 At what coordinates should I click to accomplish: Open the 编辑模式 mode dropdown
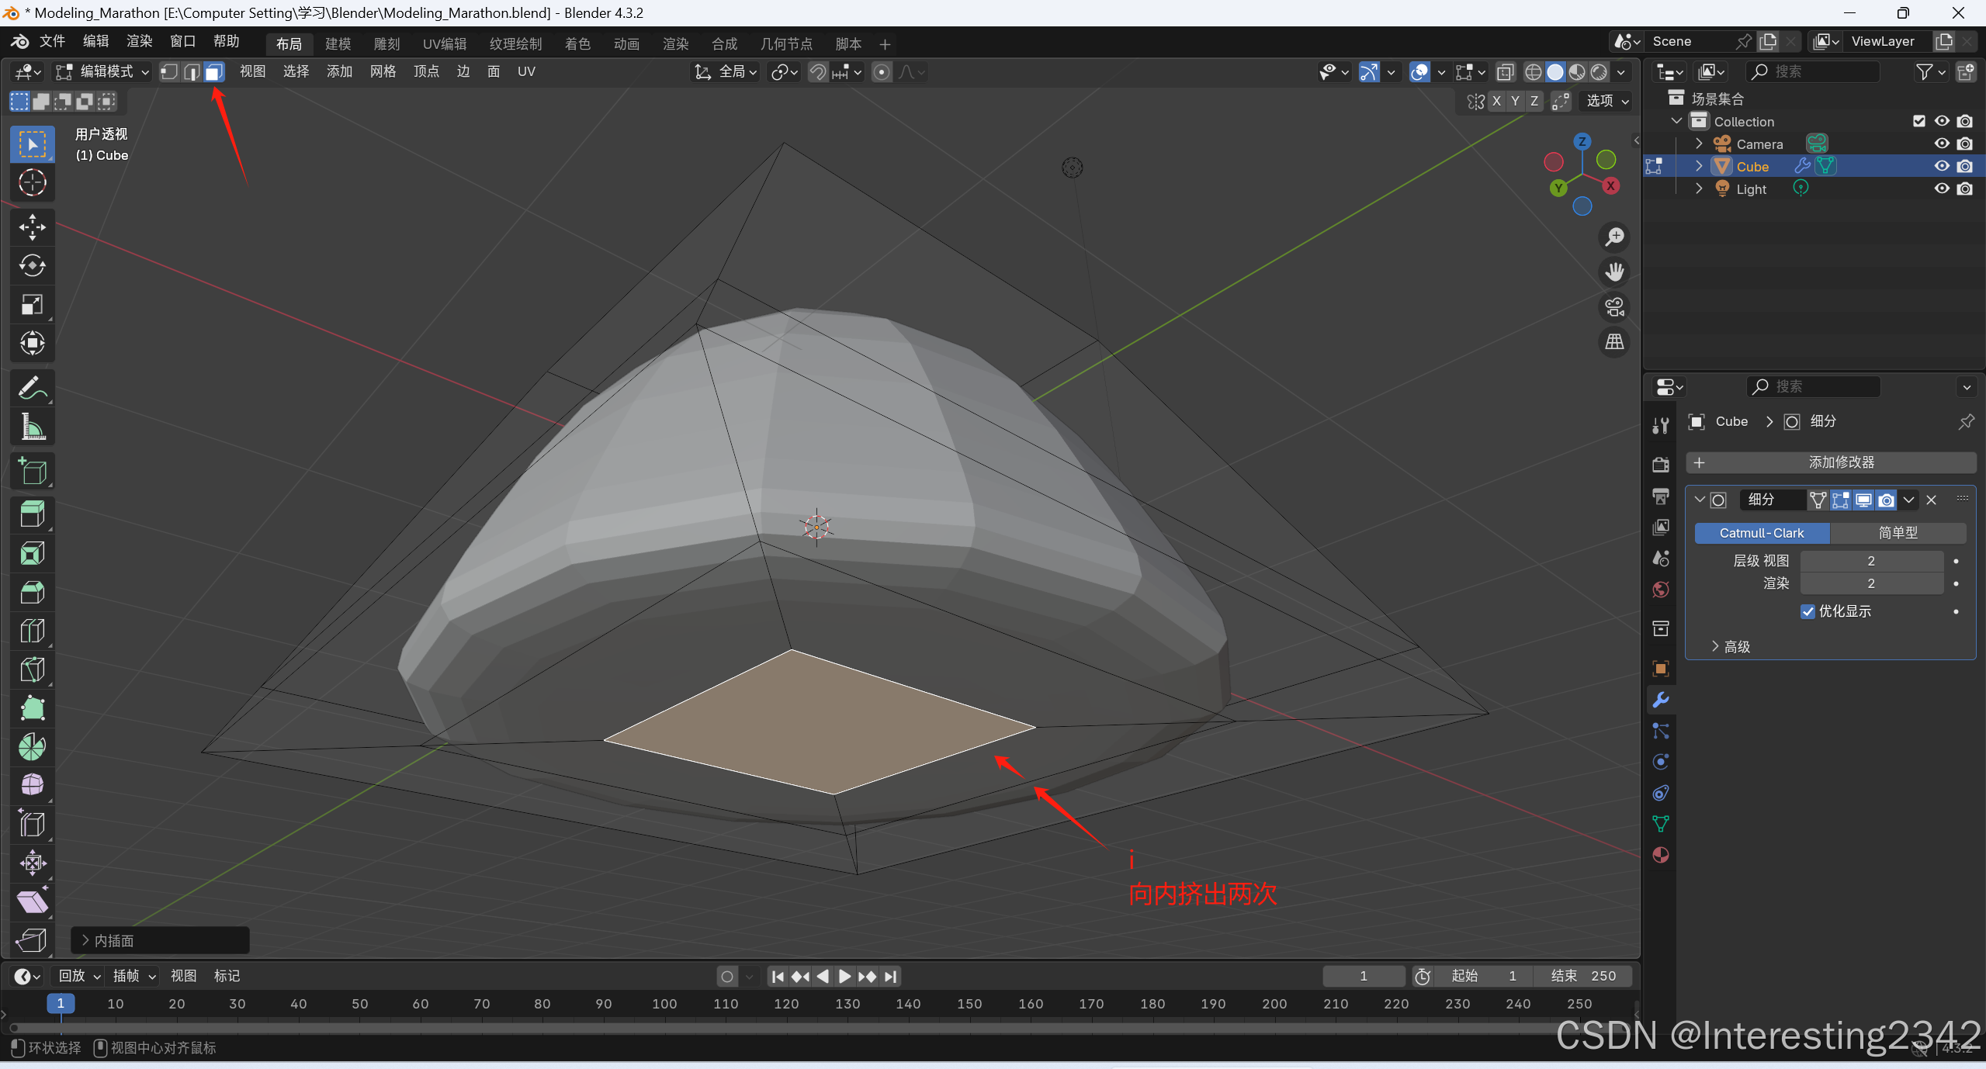tap(103, 72)
